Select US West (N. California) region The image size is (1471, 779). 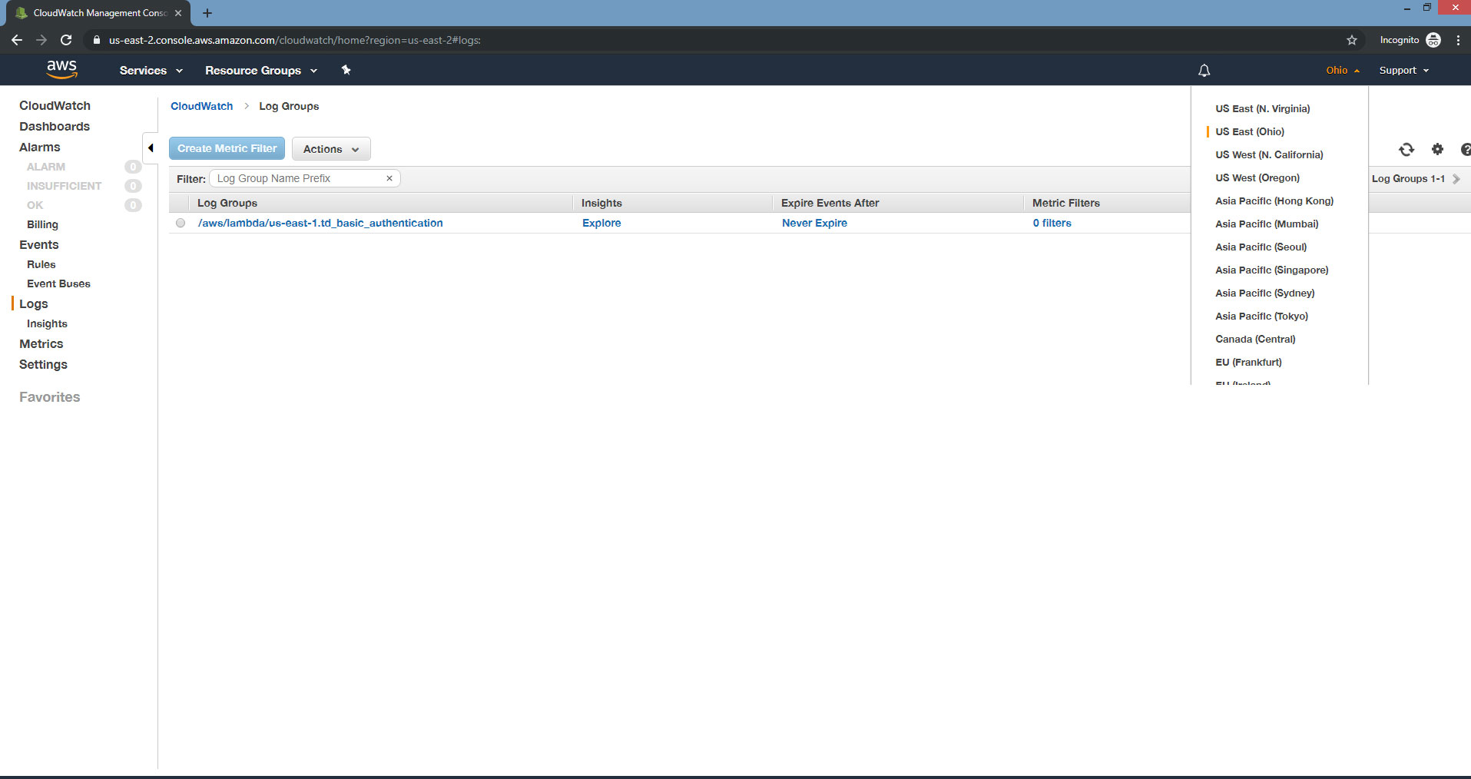point(1269,155)
